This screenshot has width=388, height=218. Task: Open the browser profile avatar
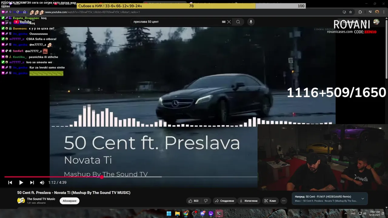tap(377, 12)
